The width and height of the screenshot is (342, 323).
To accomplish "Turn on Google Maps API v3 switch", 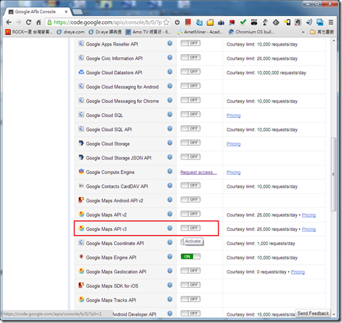I will pyautogui.click(x=190, y=228).
